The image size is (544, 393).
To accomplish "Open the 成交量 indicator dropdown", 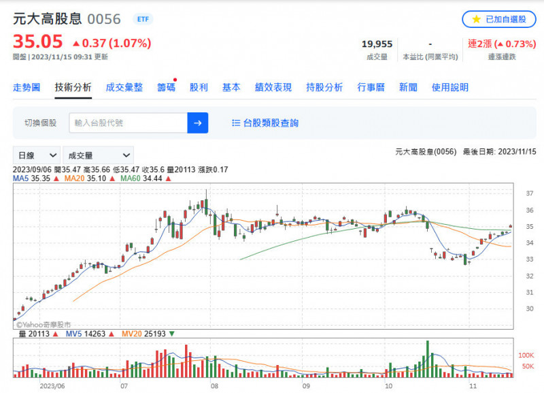I will [x=98, y=155].
